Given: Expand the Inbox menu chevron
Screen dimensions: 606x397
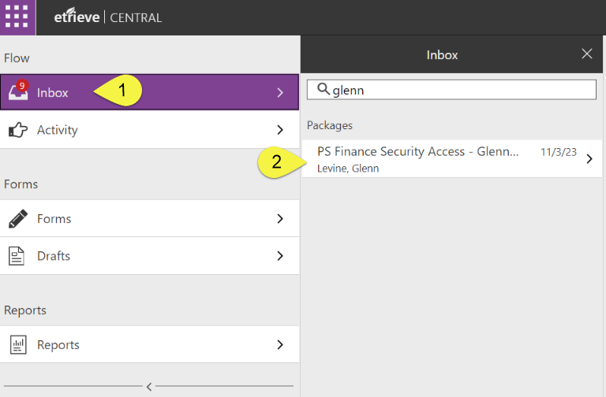Looking at the screenshot, I should point(279,93).
